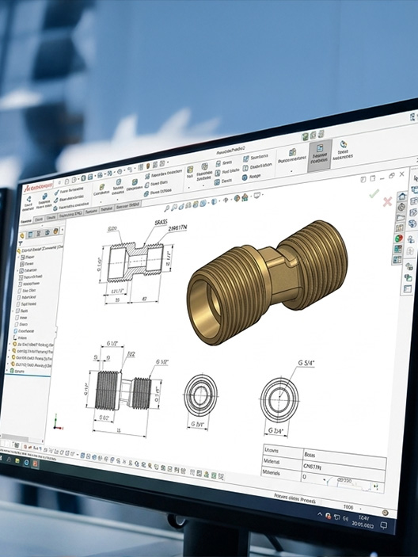Viewport: 418px width, 557px height.
Task: Confirm with the green checkmark in the drawing corner
Action: [x=374, y=194]
